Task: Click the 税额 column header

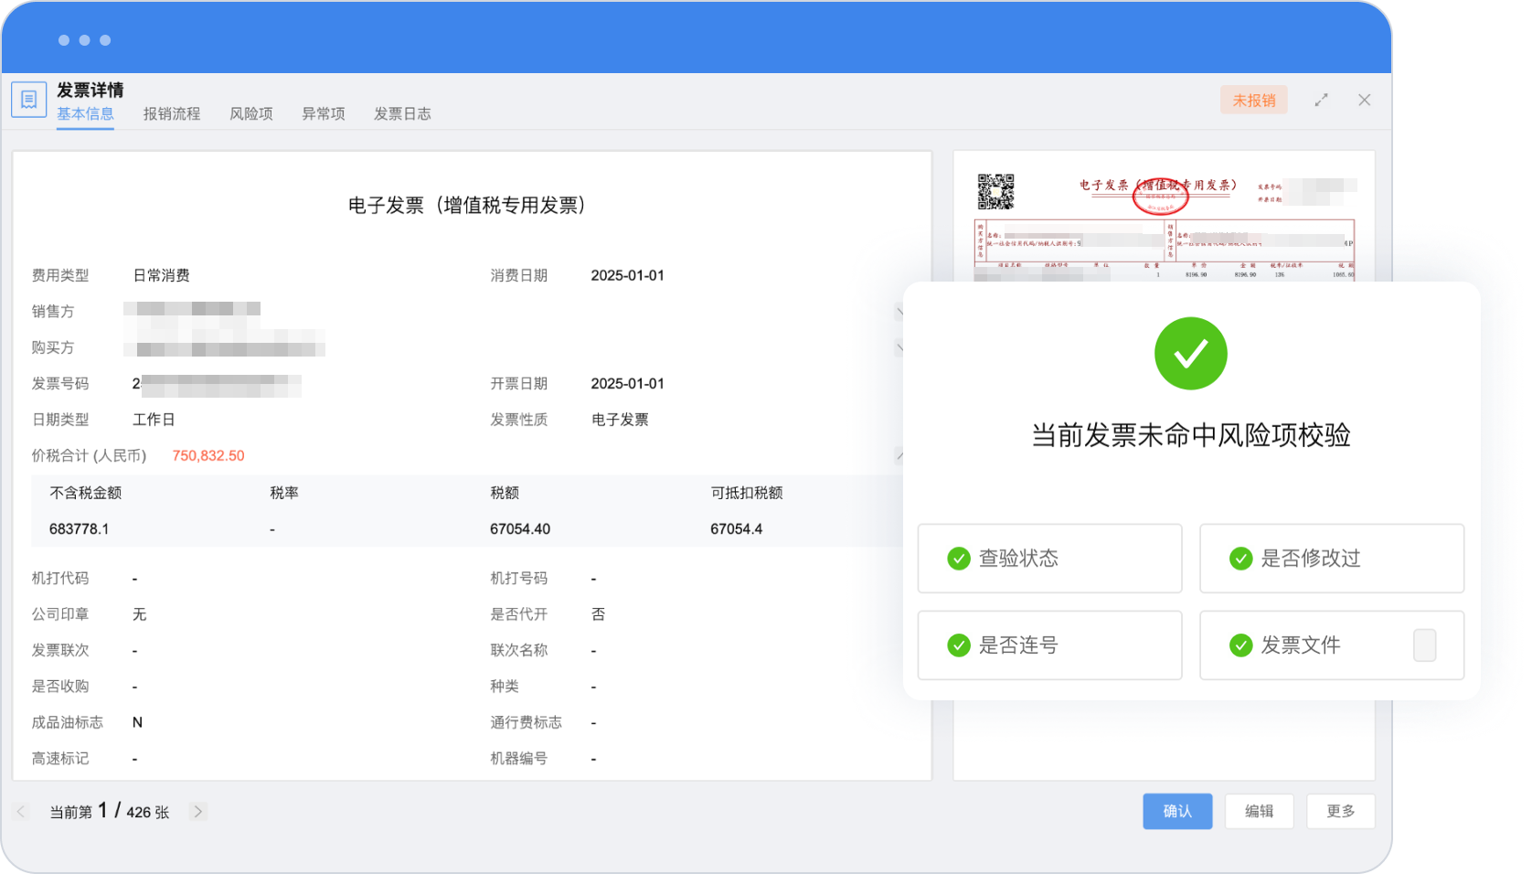Action: click(505, 493)
